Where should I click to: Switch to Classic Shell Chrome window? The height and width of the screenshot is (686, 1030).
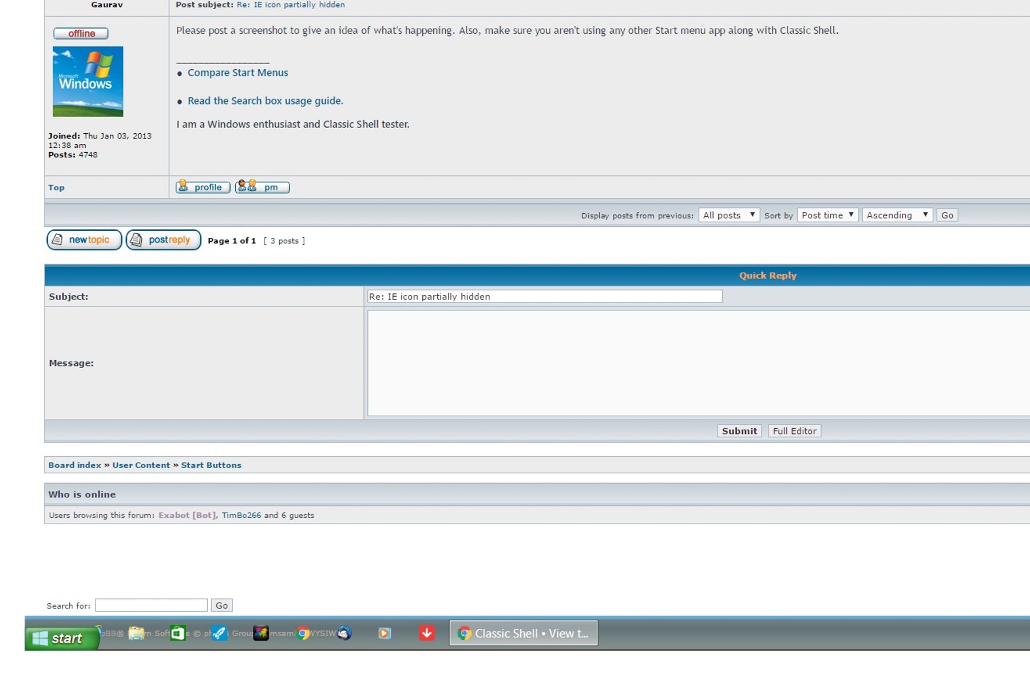click(523, 633)
